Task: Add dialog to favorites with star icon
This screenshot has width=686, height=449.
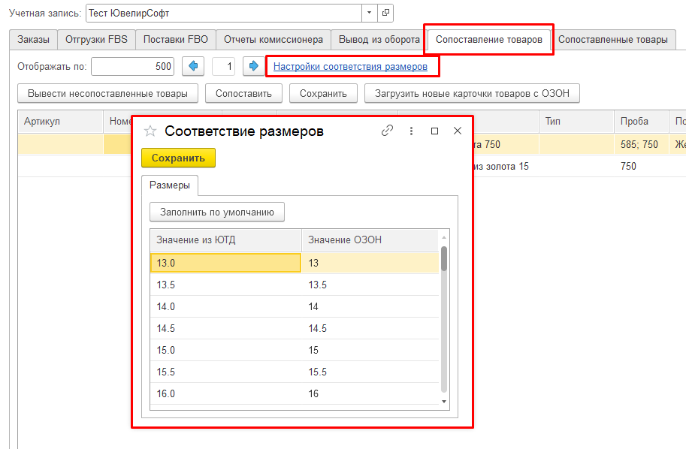Action: click(x=150, y=131)
